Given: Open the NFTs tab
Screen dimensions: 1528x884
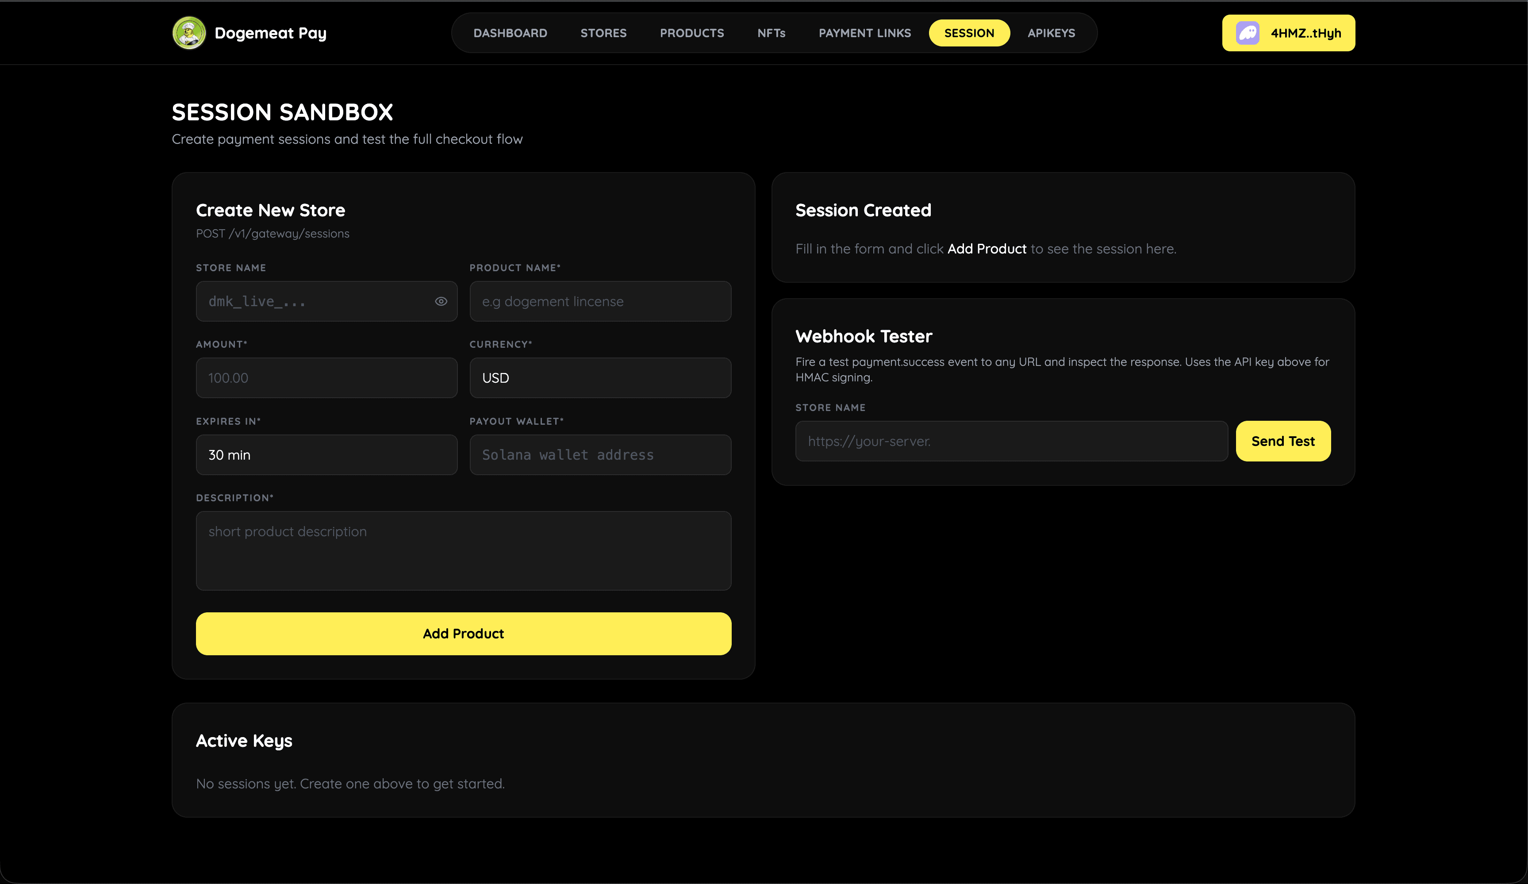Looking at the screenshot, I should pyautogui.click(x=771, y=33).
